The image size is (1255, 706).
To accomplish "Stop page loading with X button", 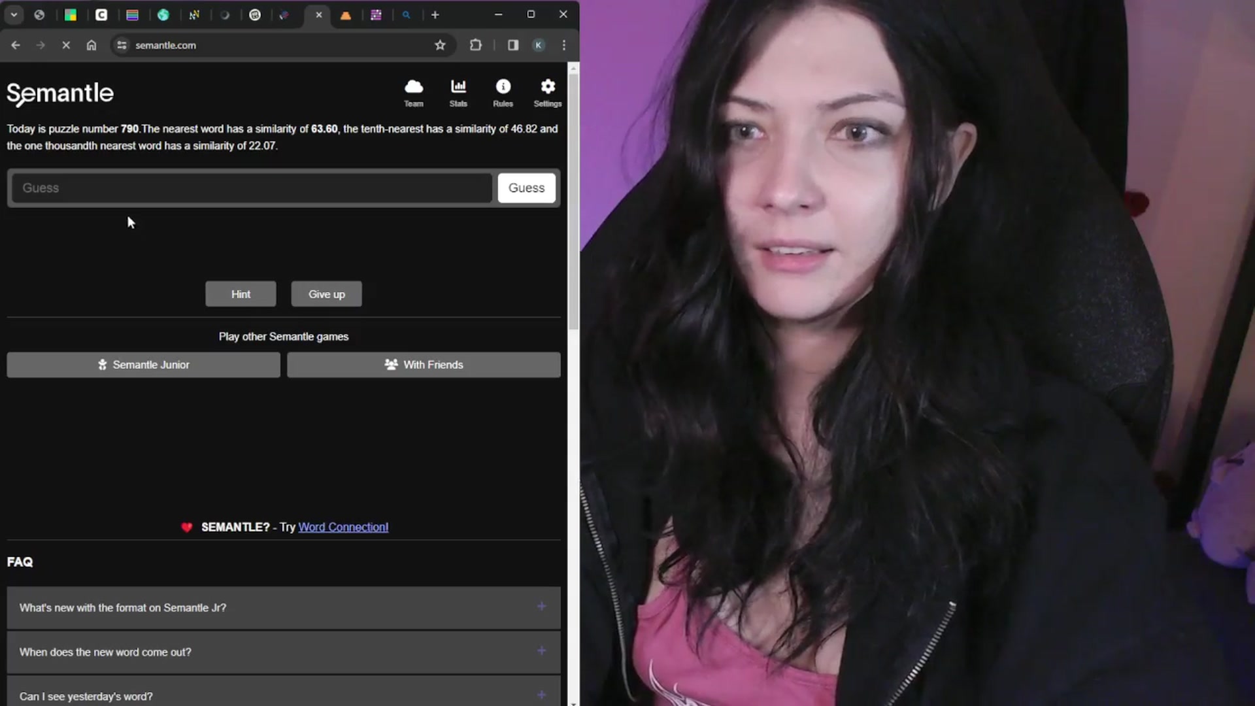I will tap(66, 45).
